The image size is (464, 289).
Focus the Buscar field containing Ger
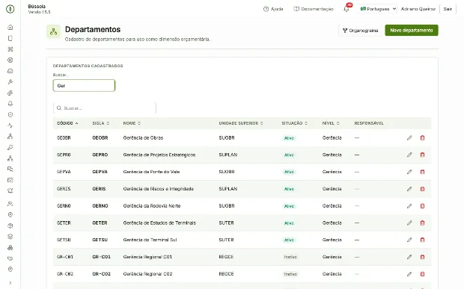[x=84, y=86]
